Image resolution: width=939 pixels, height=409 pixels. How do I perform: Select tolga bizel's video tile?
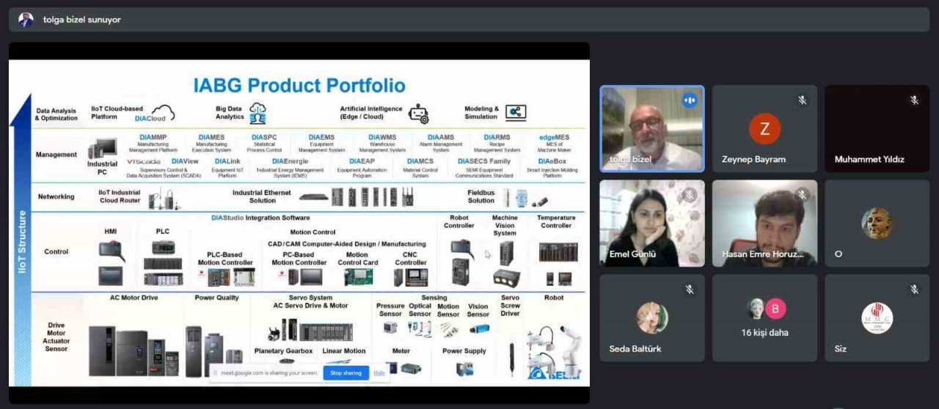pos(651,128)
